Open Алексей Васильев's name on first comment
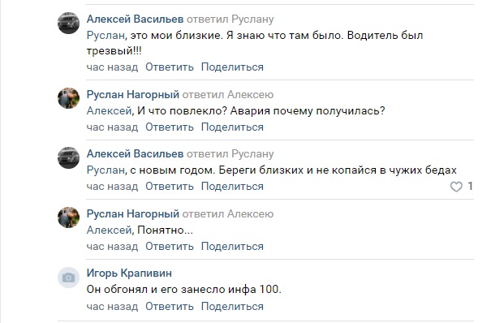This screenshot has height=323, width=491. pos(135,19)
